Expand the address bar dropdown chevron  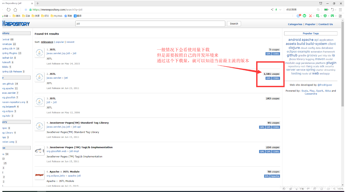280,10
